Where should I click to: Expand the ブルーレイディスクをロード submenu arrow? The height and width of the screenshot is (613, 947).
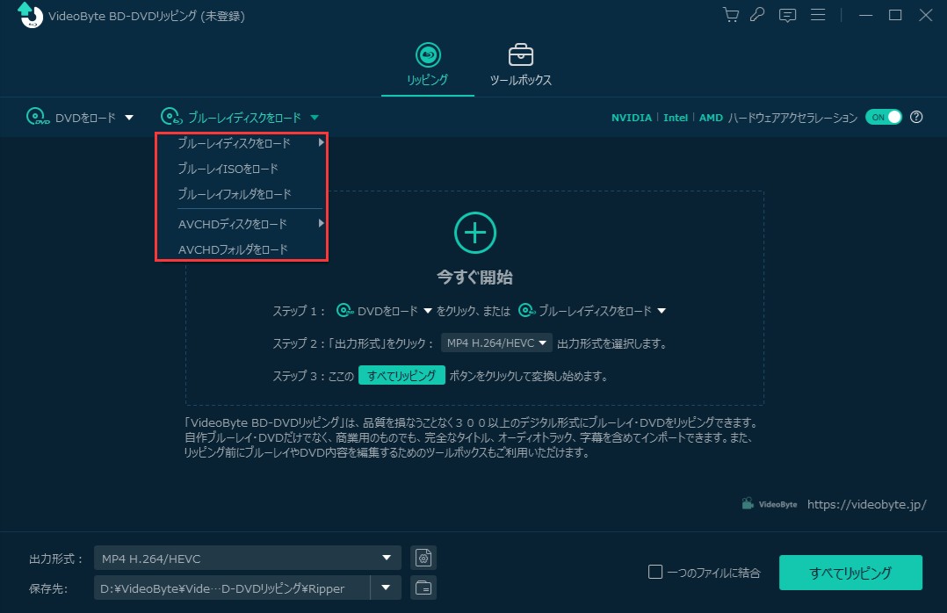[x=321, y=142]
